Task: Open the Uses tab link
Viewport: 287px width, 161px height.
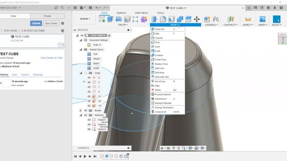Action: (14, 75)
